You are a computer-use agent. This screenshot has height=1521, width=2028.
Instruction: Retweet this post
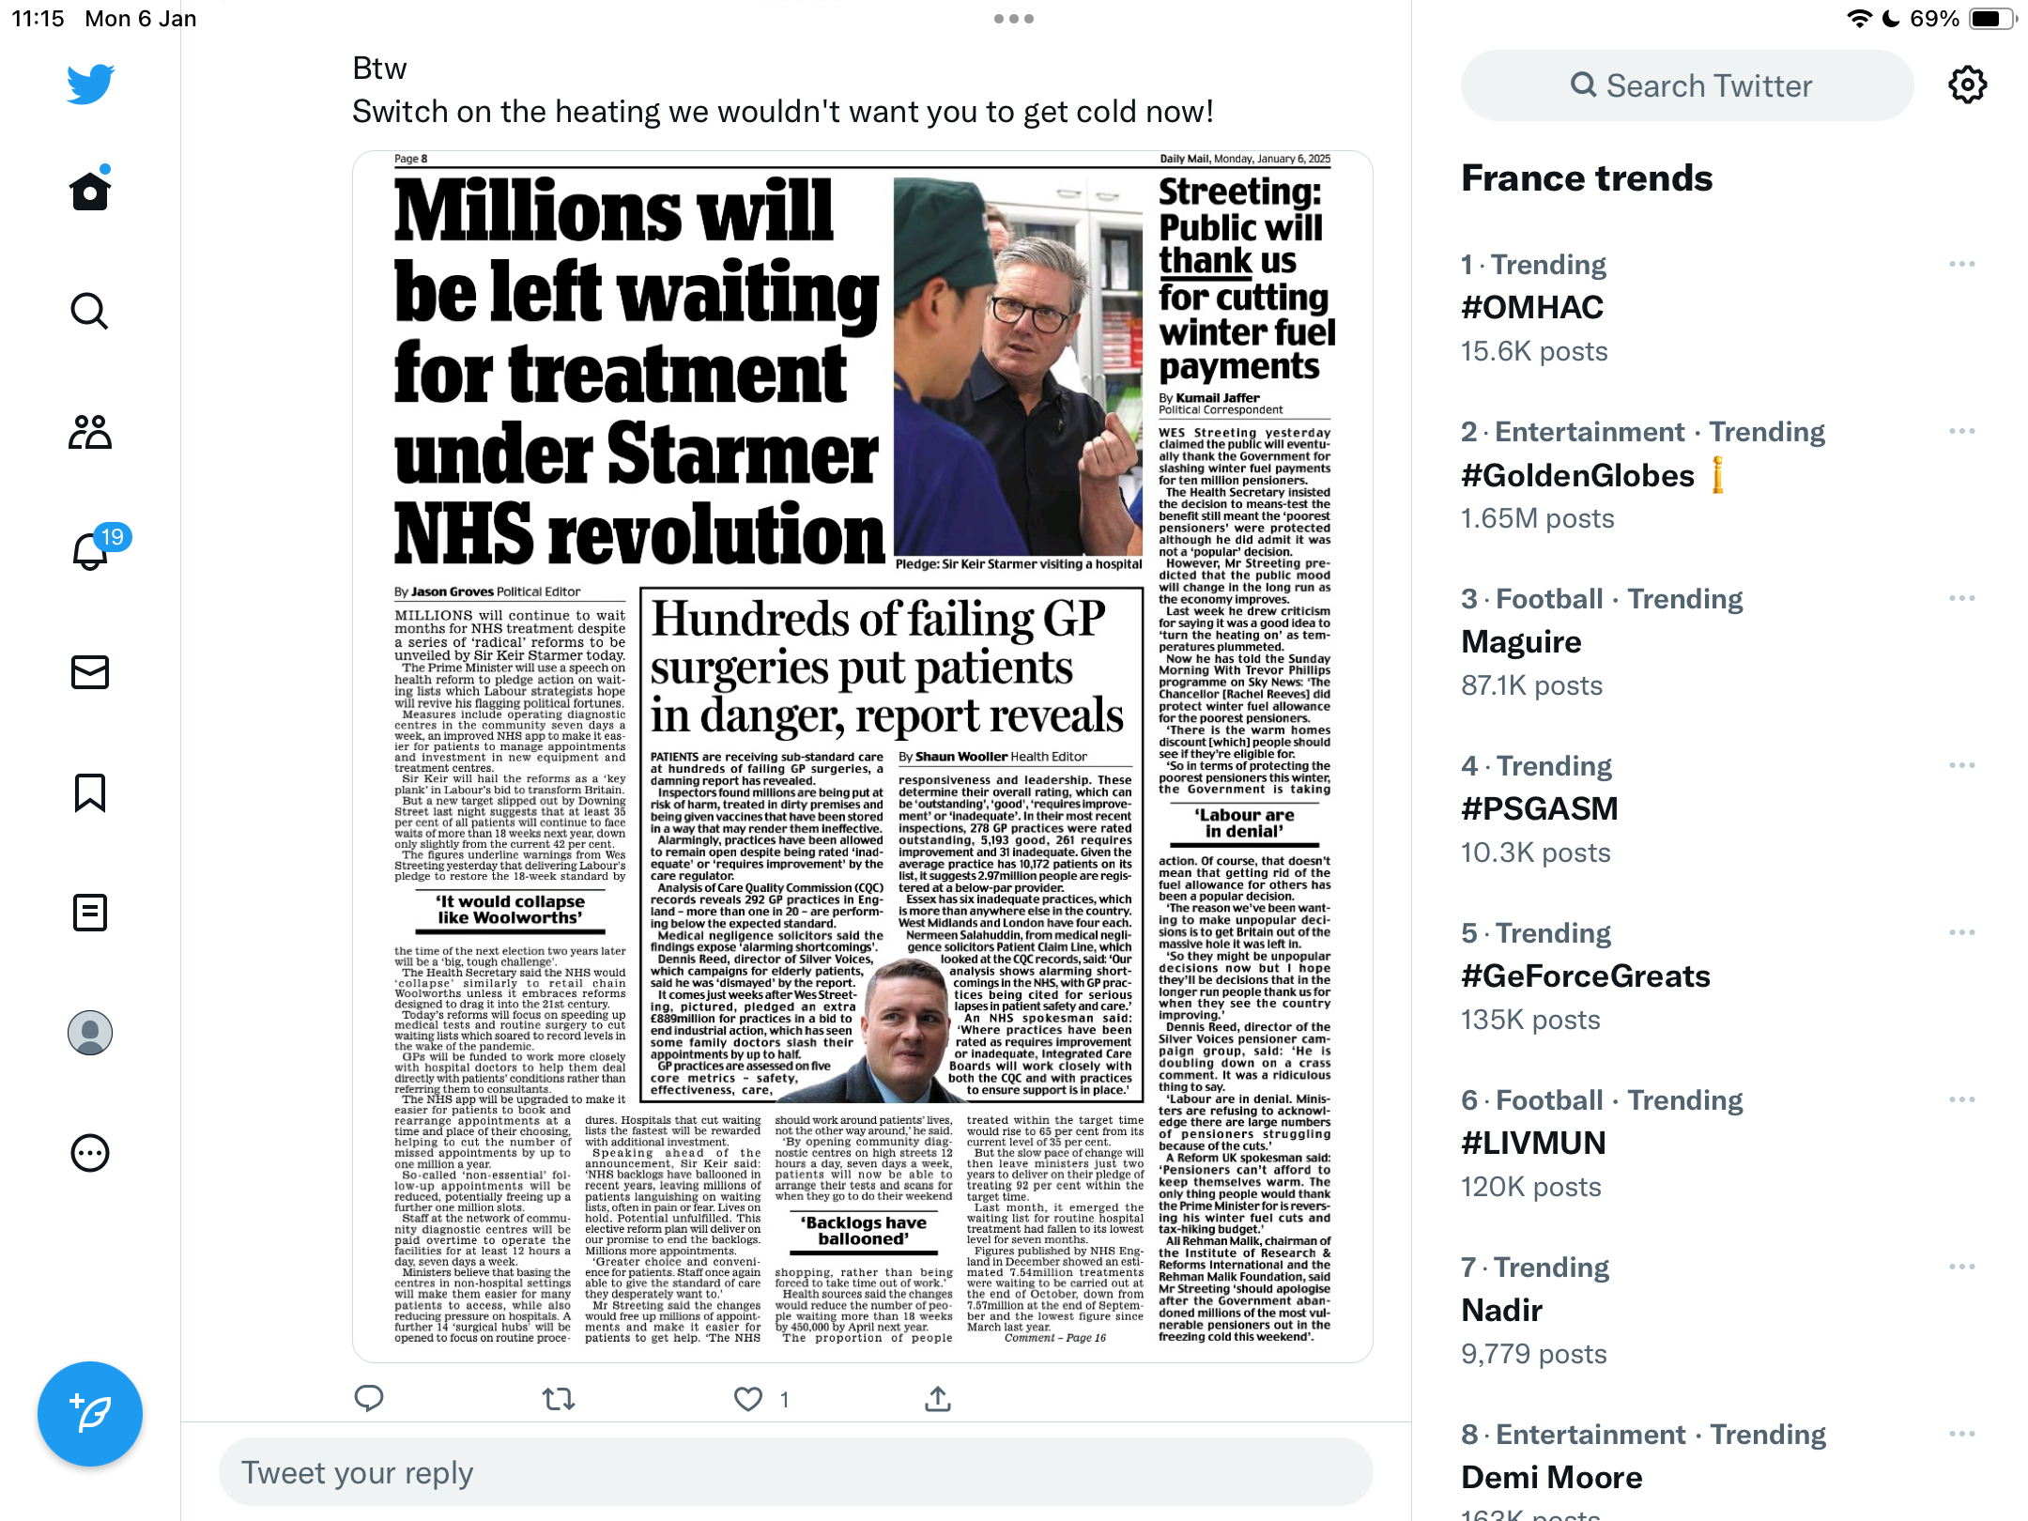coord(559,1399)
